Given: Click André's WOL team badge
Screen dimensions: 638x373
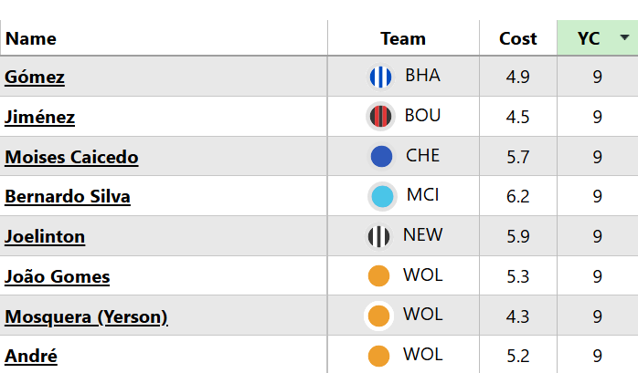Looking at the screenshot, I should (x=378, y=356).
